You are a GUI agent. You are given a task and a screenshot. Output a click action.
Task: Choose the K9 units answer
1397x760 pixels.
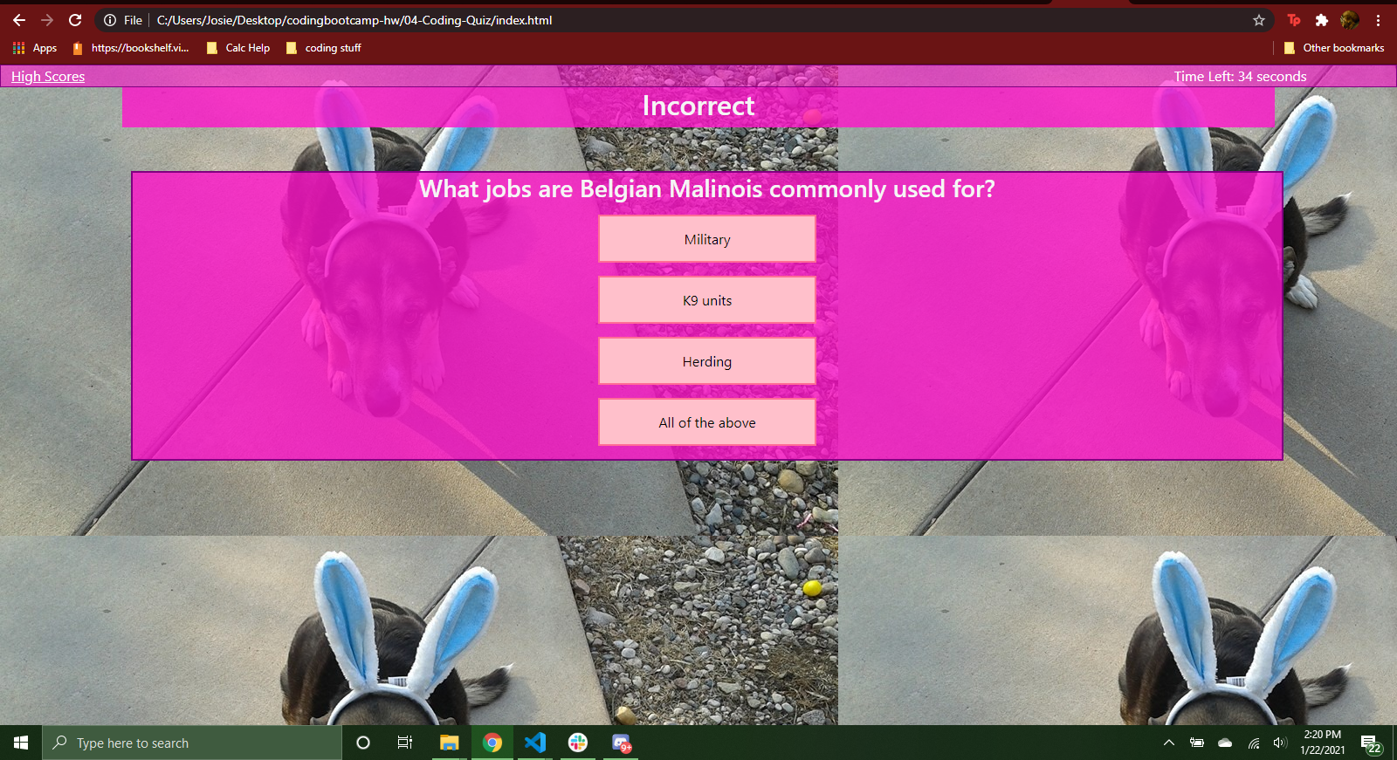[707, 300]
